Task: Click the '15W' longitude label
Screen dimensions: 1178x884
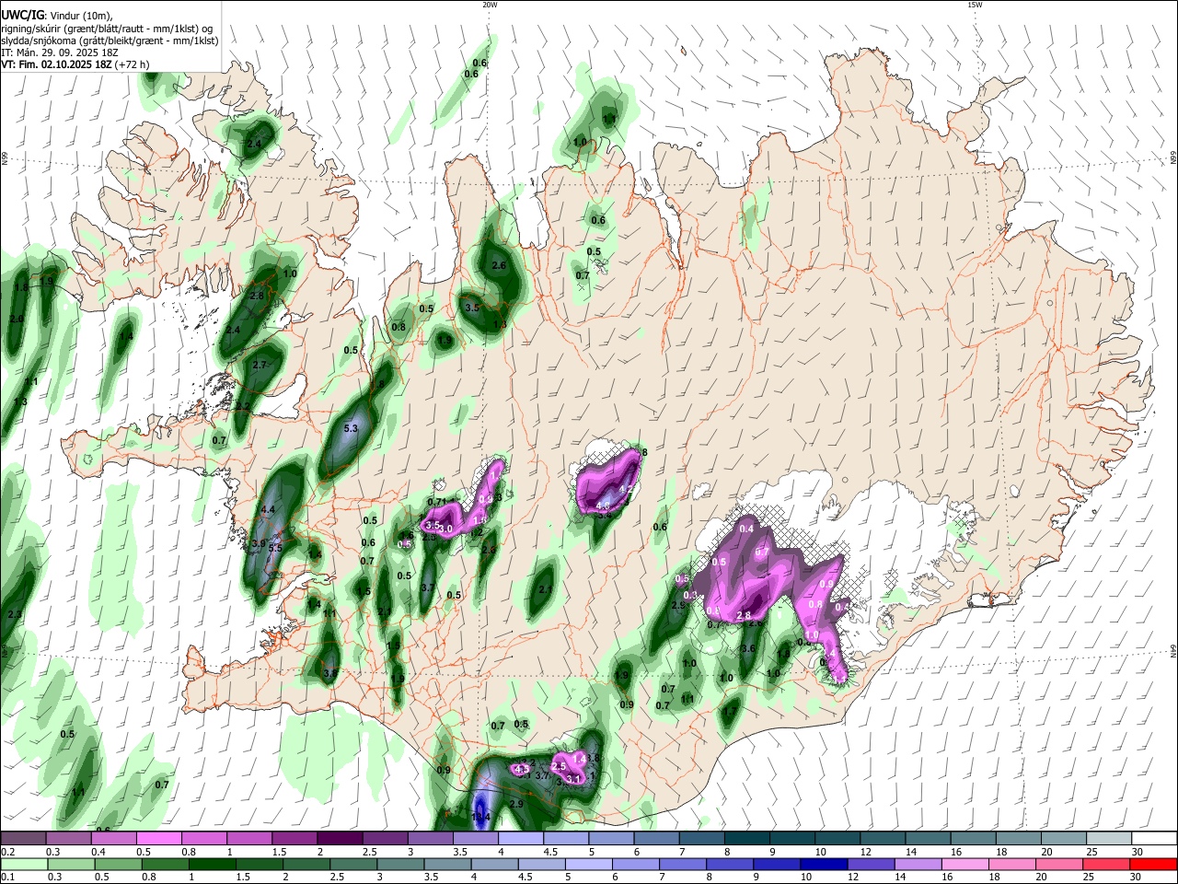Action: pos(975,5)
